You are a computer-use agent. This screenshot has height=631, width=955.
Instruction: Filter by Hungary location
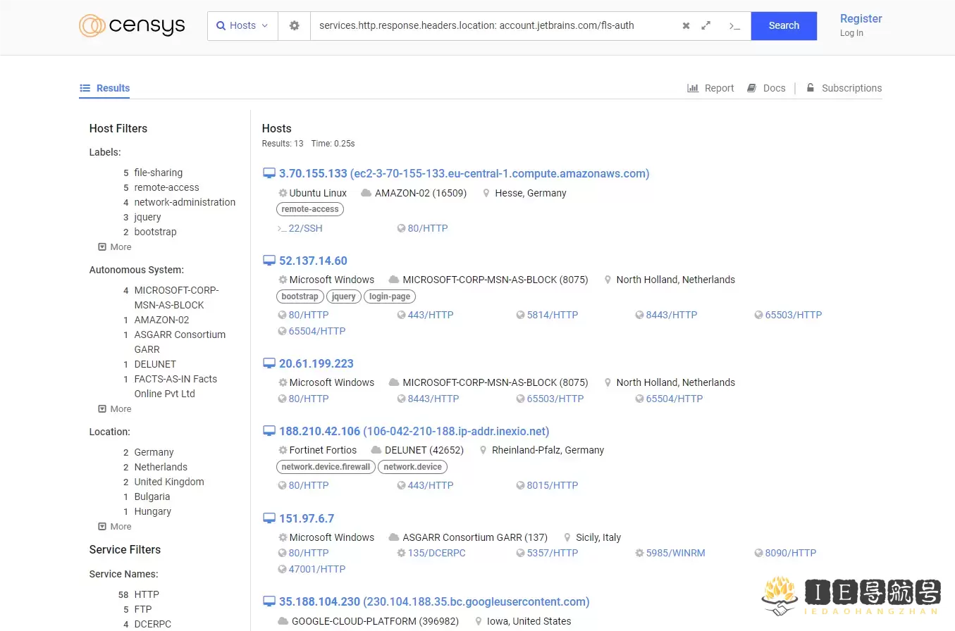(153, 511)
